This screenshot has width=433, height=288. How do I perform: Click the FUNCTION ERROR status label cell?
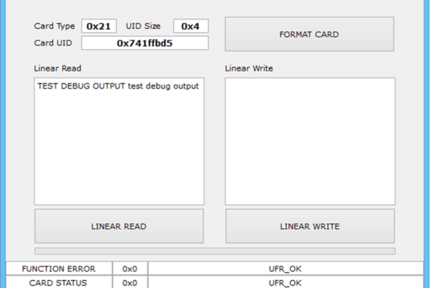(59, 269)
